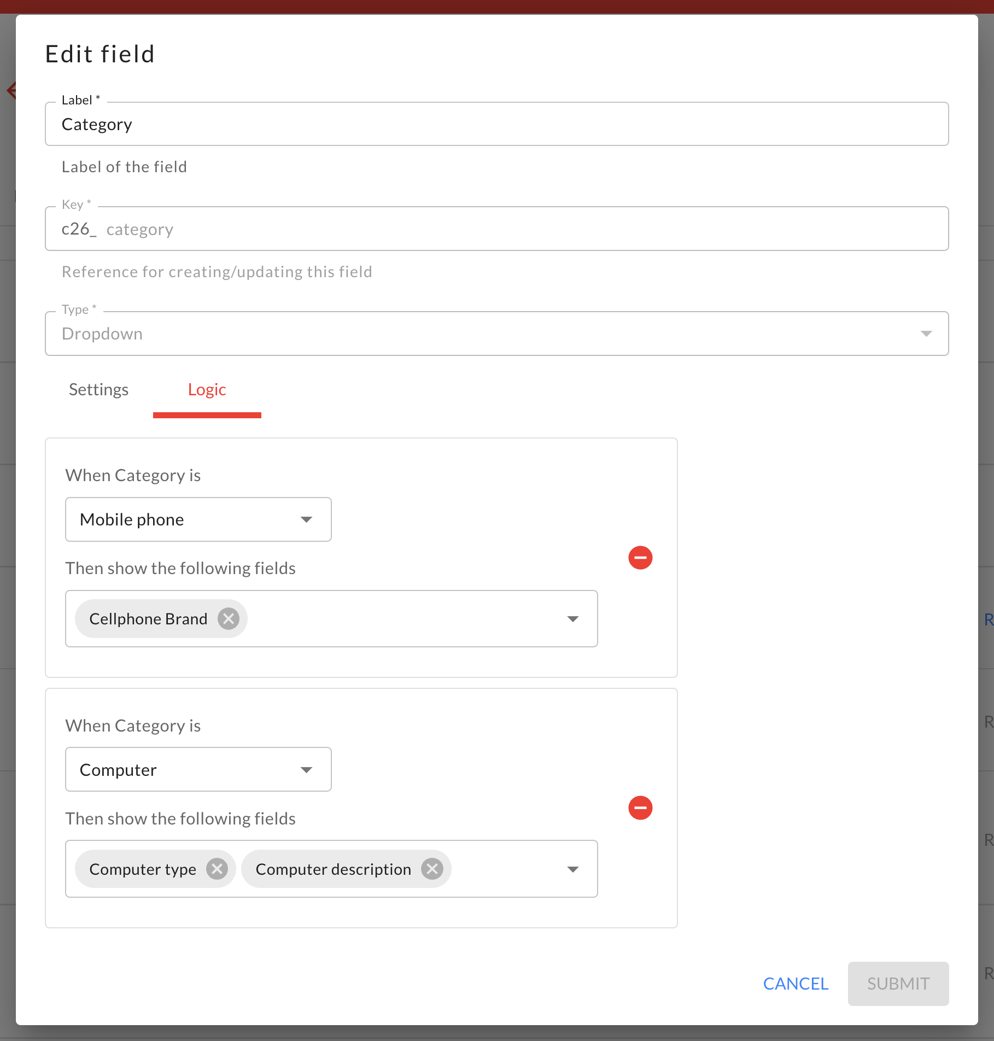Open the Type dropdown showing Dropdown
The image size is (994, 1041).
[496, 334]
